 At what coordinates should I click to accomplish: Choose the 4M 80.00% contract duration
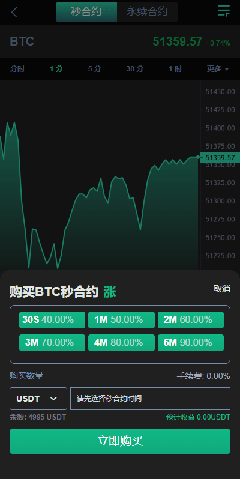click(121, 343)
